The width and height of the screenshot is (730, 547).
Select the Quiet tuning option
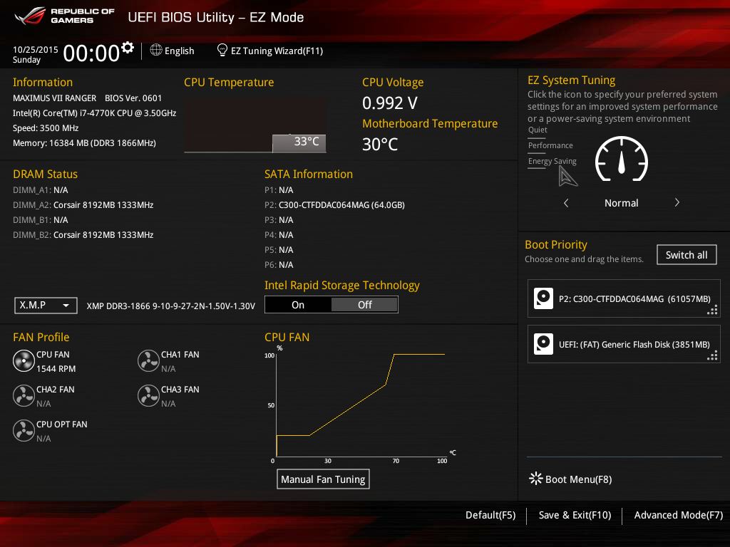coord(538,130)
